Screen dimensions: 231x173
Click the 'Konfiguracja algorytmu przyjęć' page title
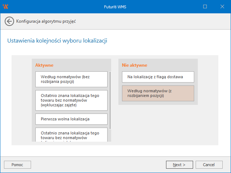pos(46,21)
